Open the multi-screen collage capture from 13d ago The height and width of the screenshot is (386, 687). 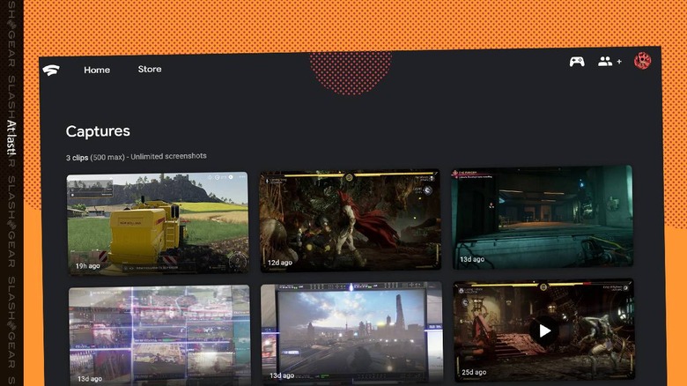(160, 336)
